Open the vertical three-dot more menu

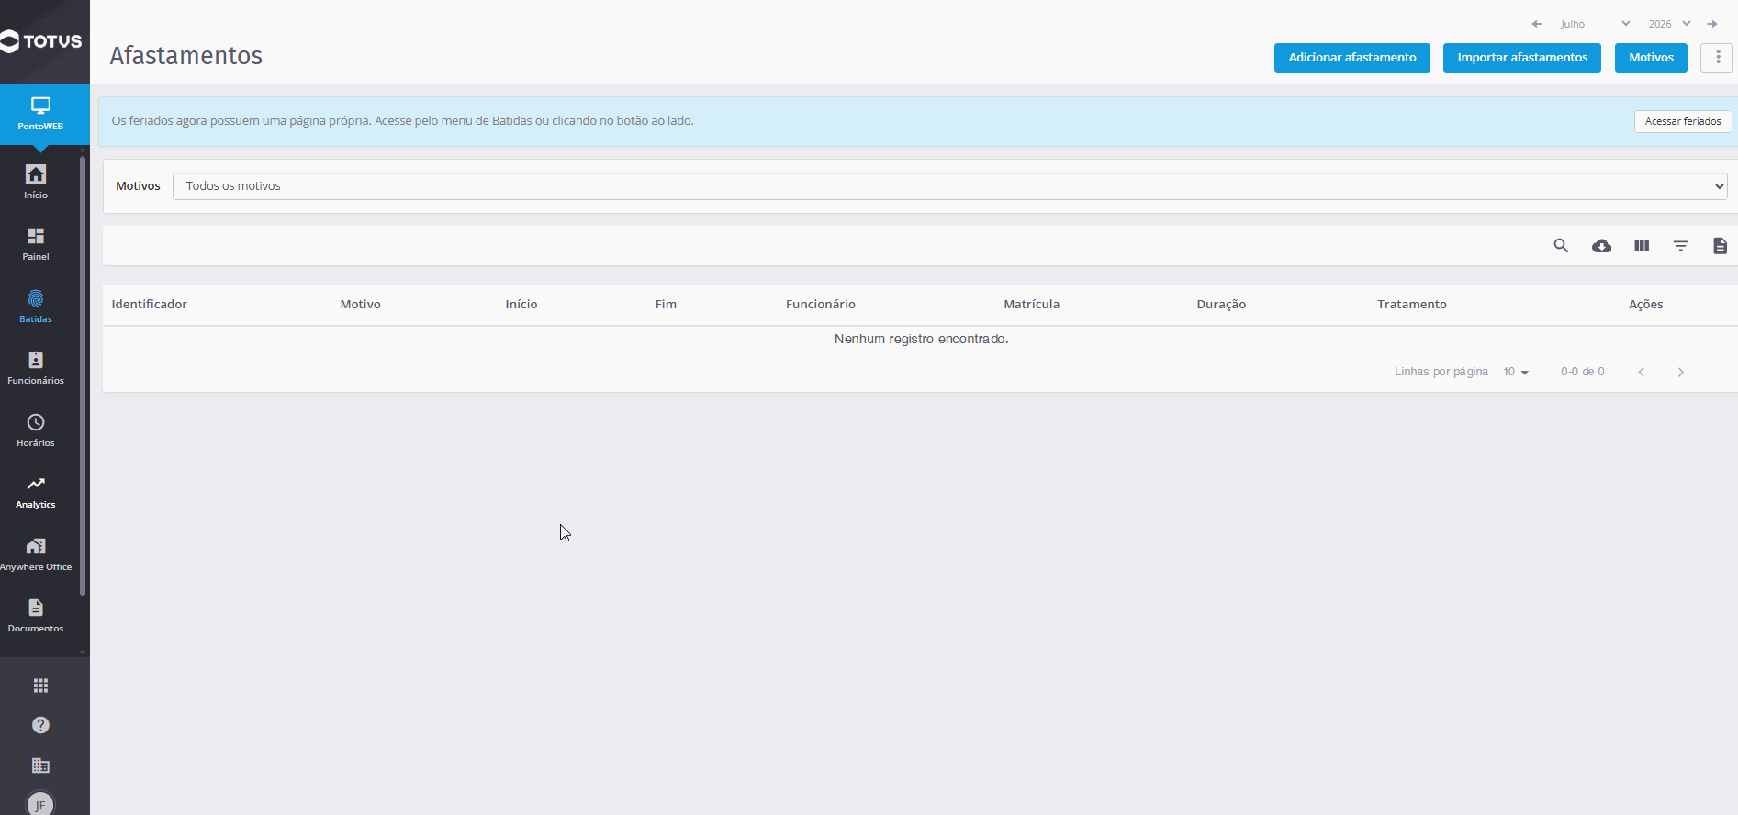click(x=1717, y=57)
